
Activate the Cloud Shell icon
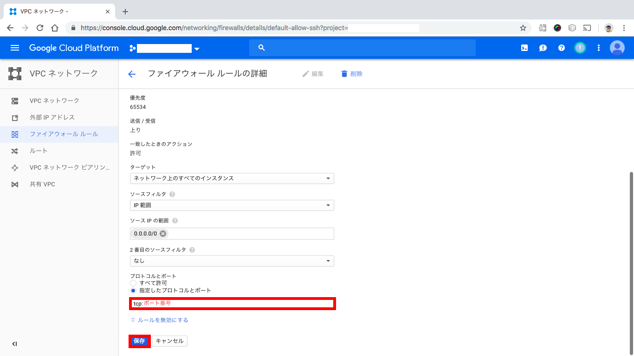[524, 47]
